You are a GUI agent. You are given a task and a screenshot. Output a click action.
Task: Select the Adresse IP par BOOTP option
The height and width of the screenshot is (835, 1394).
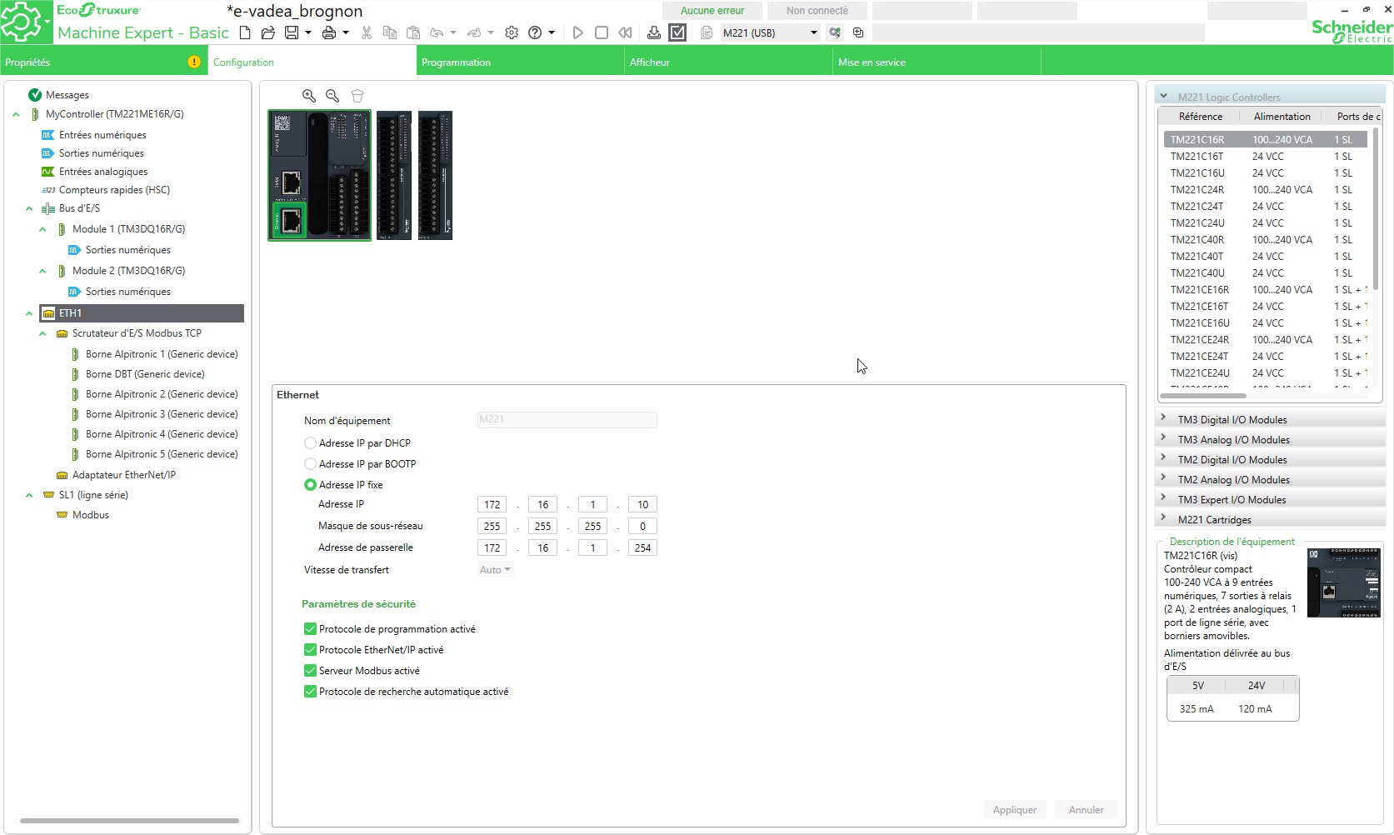tap(310, 464)
